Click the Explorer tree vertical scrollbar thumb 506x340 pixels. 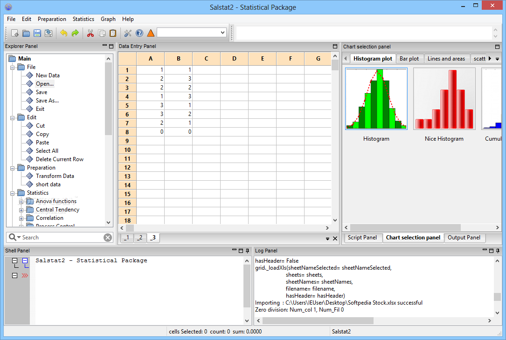[x=108, y=99]
